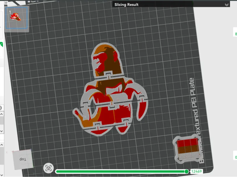
Task: Click the Top face of view cube
Action: [23, 159]
